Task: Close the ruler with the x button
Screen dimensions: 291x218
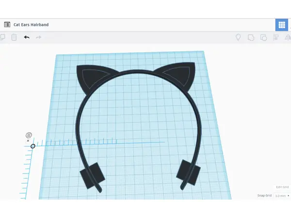Action: [x=28, y=140]
